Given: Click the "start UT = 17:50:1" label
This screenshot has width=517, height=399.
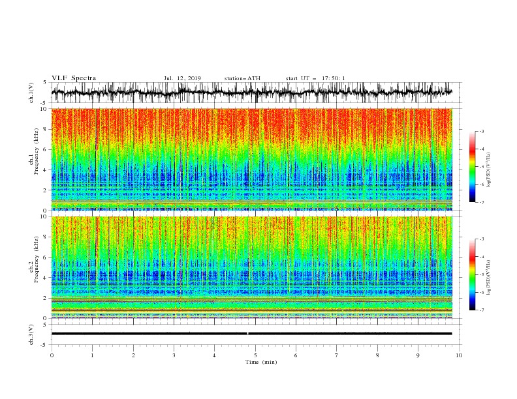Looking at the screenshot, I should (x=315, y=78).
